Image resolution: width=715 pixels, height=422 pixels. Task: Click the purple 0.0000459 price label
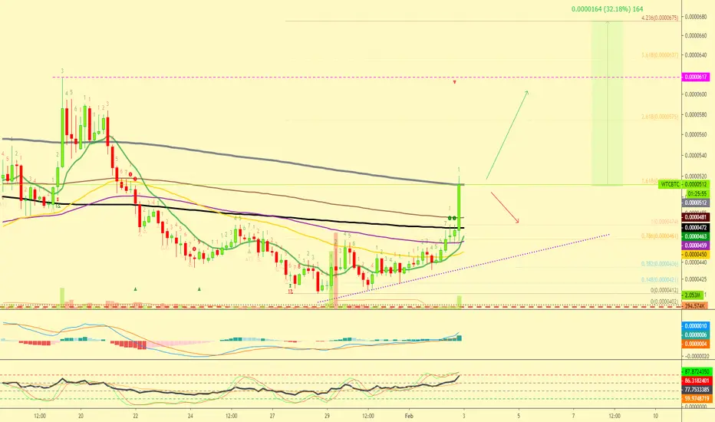[x=695, y=246]
